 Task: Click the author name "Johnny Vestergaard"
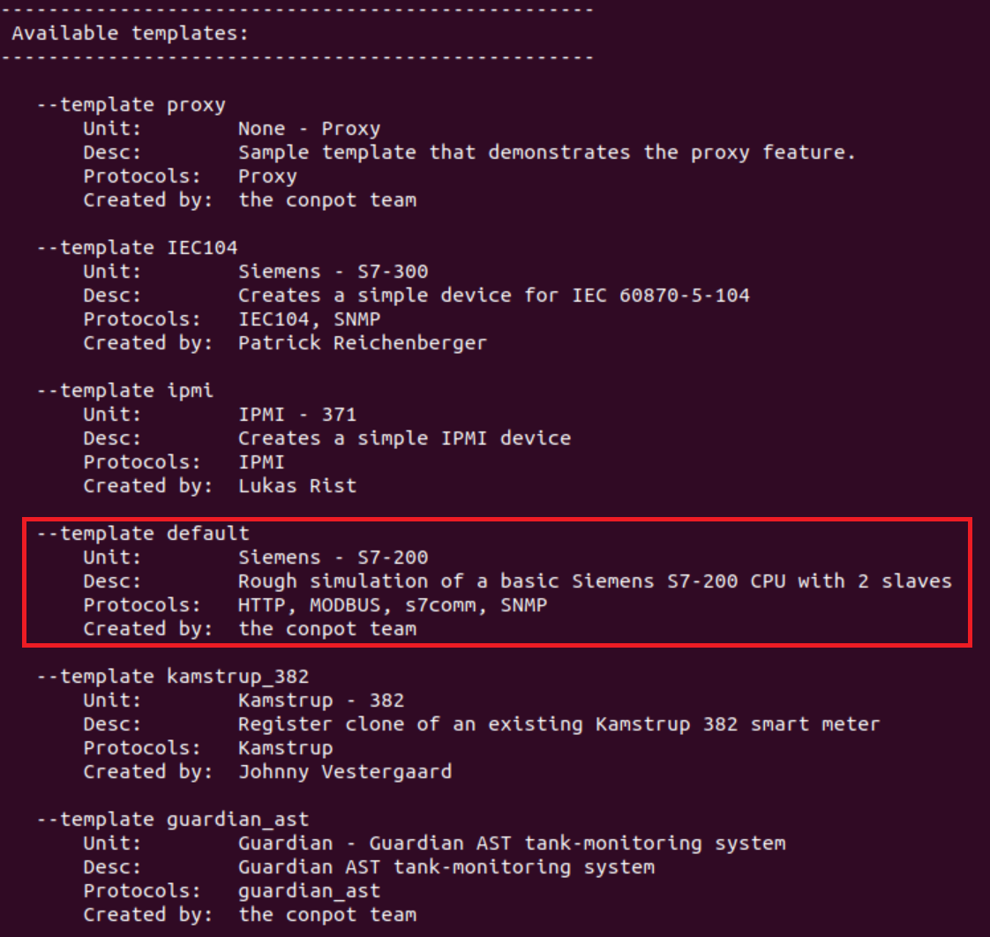point(344,772)
